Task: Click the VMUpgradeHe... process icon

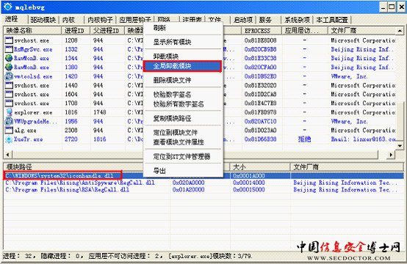Action: point(9,121)
